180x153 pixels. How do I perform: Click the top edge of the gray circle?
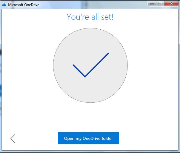(90, 29)
